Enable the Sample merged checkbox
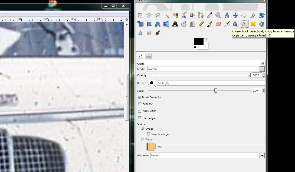Image resolution: width=295 pixels, height=172 pixels. pos(148,134)
